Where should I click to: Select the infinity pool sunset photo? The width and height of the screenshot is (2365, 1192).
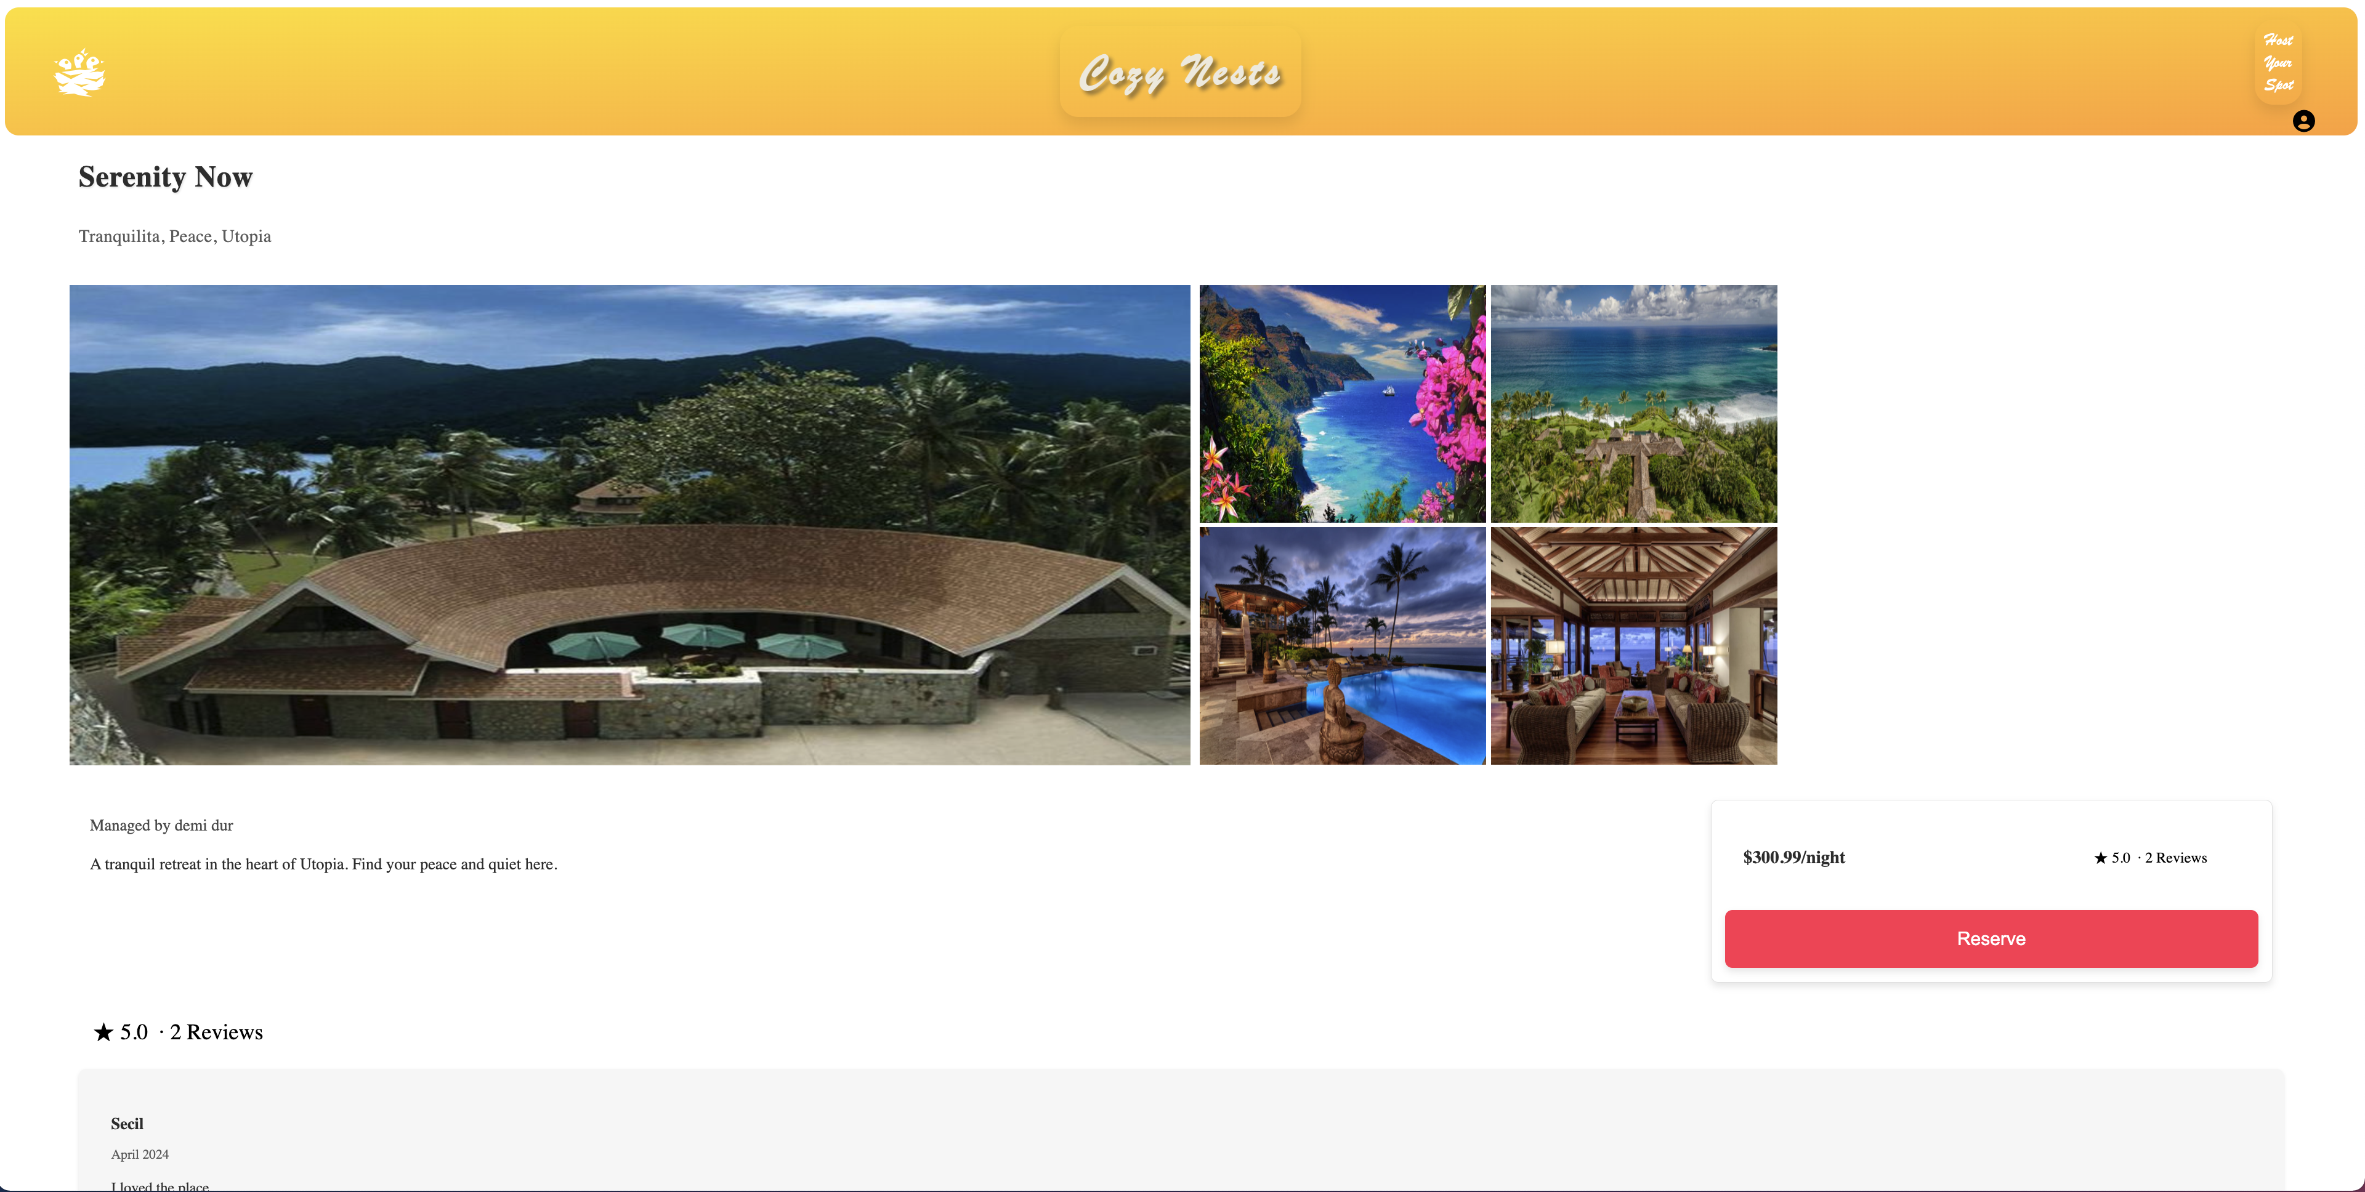pos(1342,645)
